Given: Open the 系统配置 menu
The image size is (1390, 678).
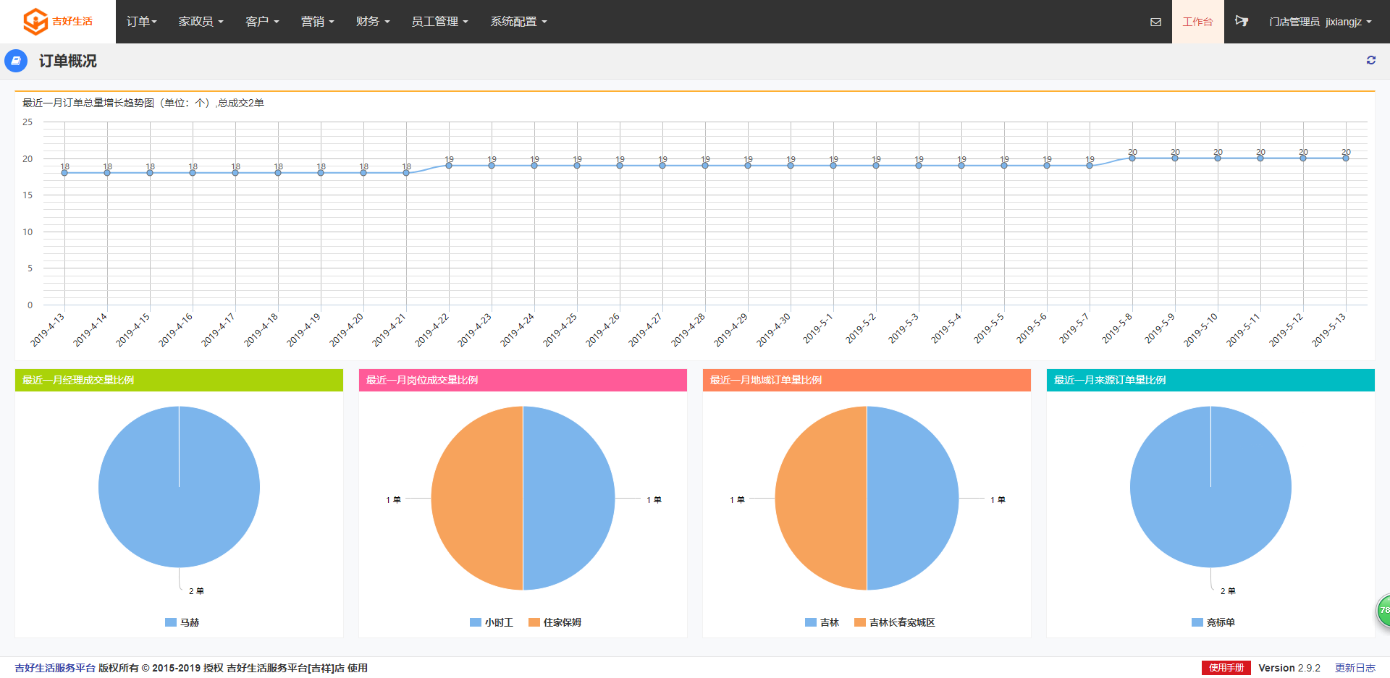Looking at the screenshot, I should 518,22.
